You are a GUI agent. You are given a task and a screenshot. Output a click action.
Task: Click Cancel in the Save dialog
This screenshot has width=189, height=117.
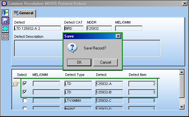click(105, 62)
